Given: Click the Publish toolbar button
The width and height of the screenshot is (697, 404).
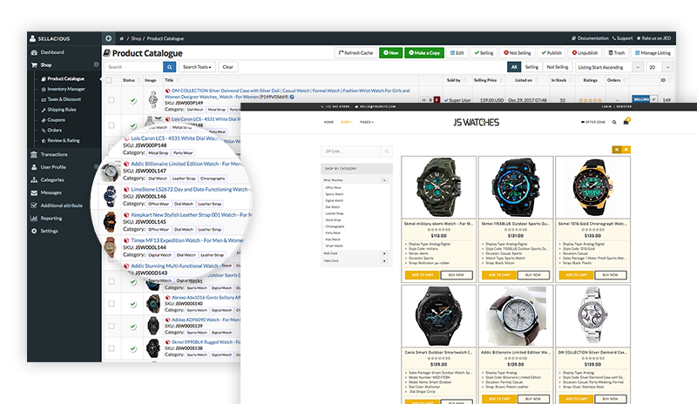Looking at the screenshot, I should tap(552, 53).
